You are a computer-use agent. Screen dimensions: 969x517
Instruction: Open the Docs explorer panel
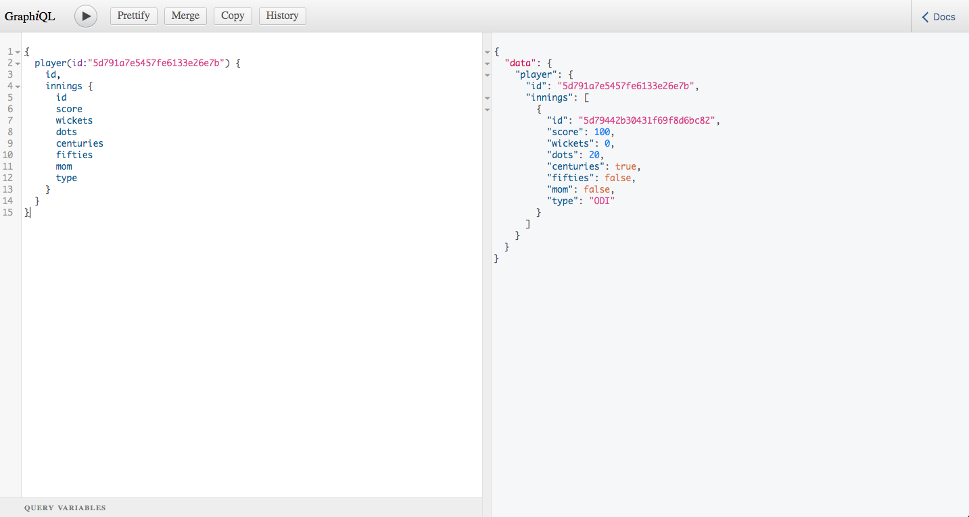tap(940, 16)
